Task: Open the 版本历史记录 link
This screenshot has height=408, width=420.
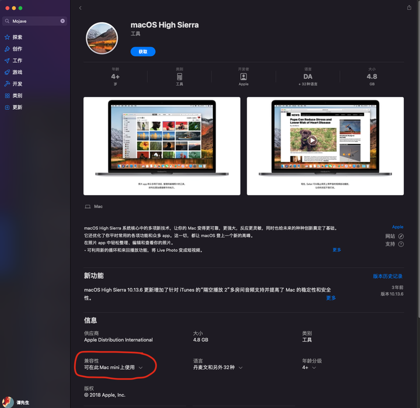Action: click(x=387, y=276)
